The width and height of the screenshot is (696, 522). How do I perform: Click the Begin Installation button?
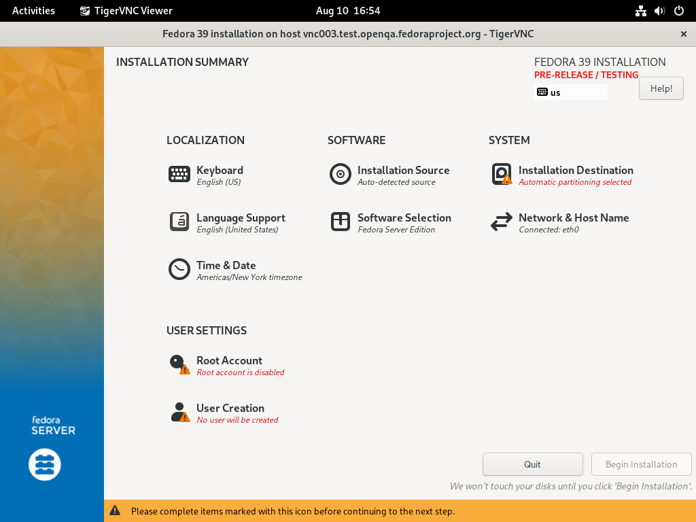point(642,464)
